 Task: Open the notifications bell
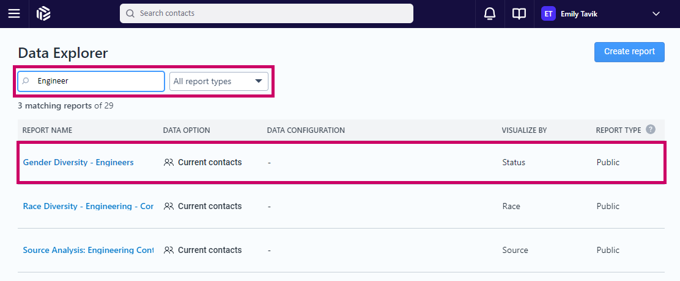click(x=490, y=14)
